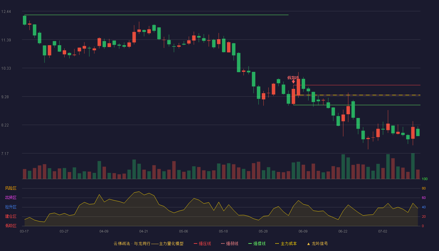The image size is (439, 251).
Task: Select the 04-21 date label
Action: [x=144, y=231]
